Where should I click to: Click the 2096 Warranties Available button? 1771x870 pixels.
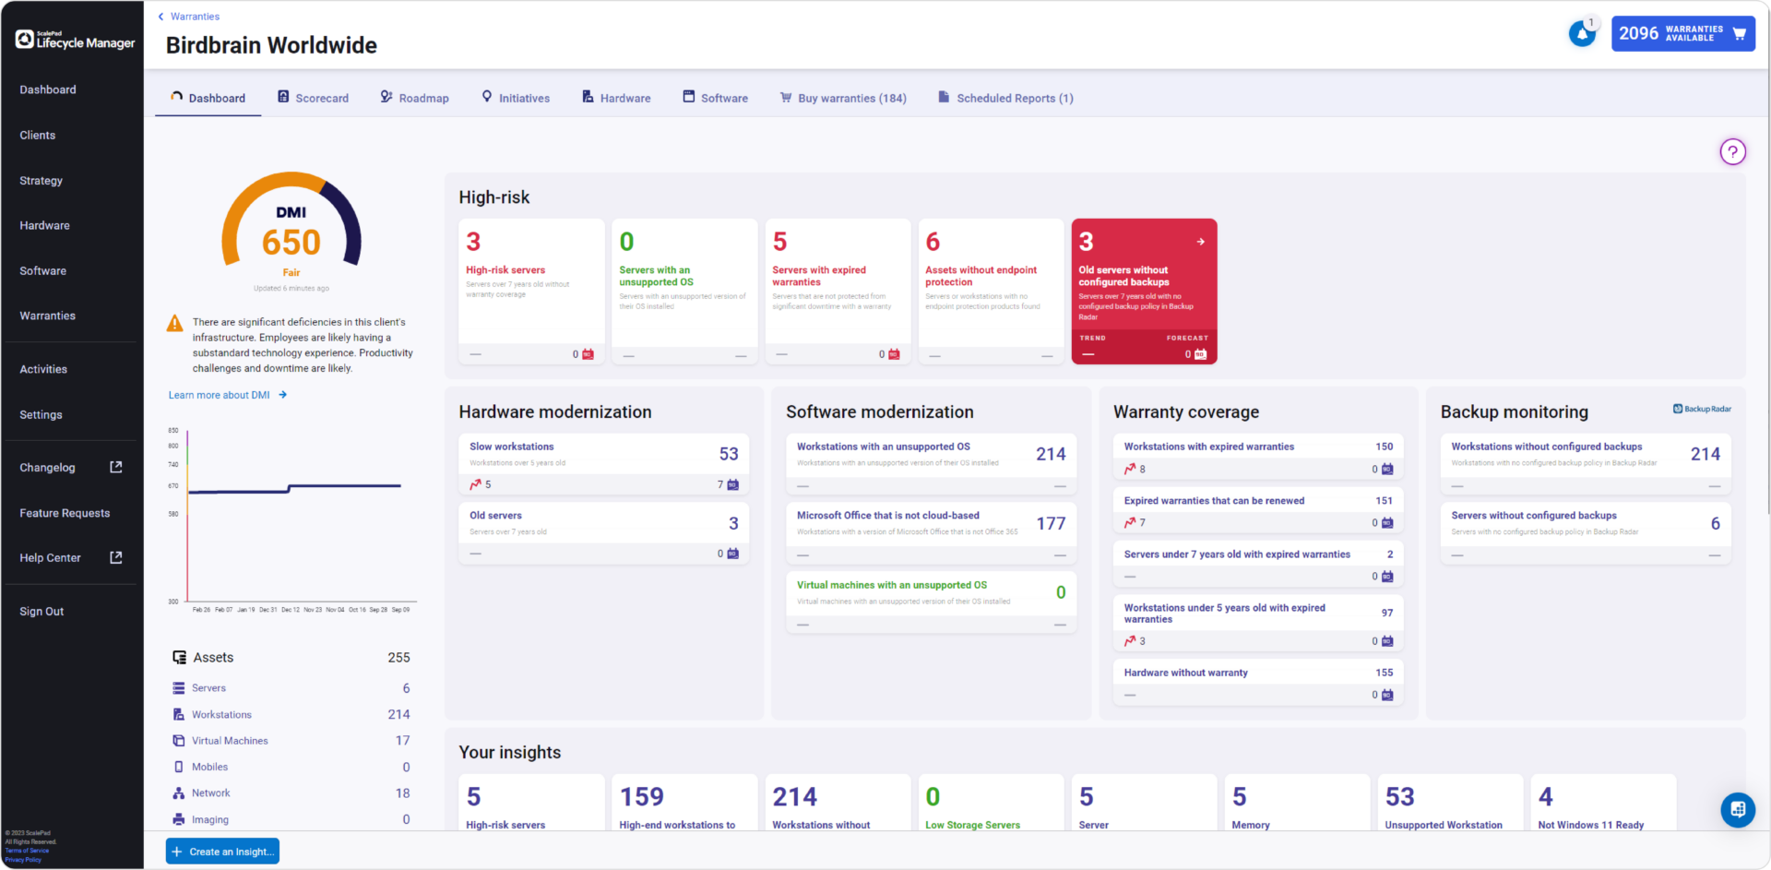pos(1670,34)
